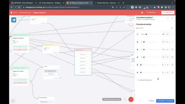Click slider handle for output 1
185x104 pixels.
146,34
